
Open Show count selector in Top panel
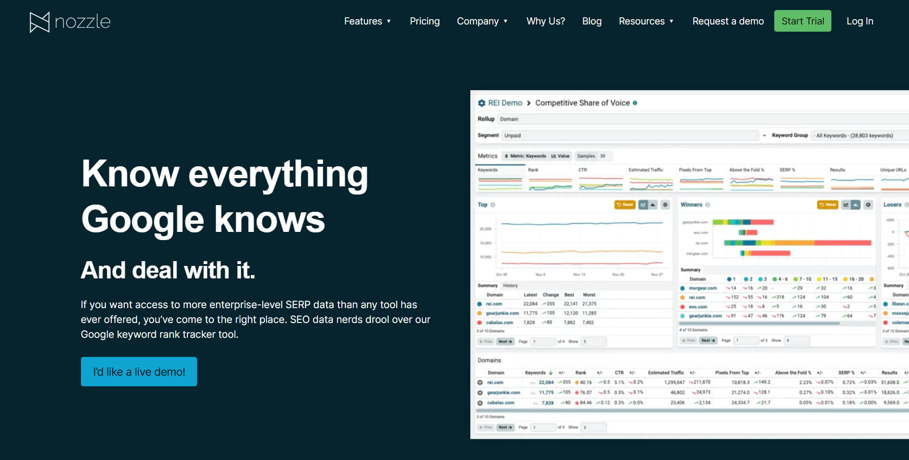point(594,342)
